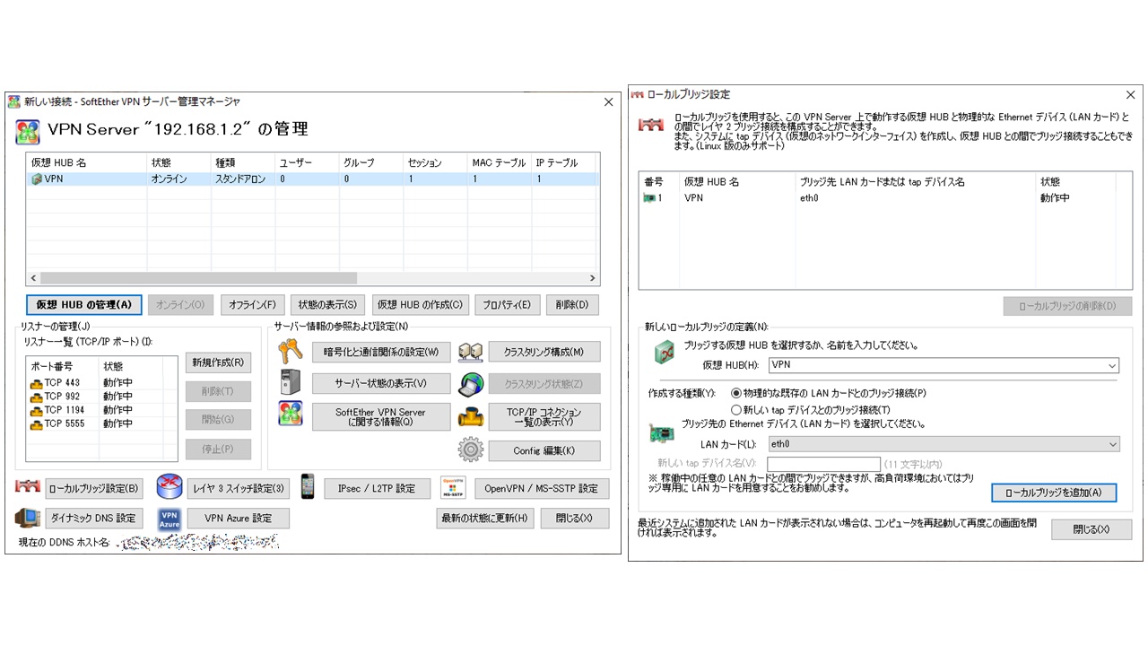
Task: Click the bridge entry 1 network card icon
Action: 649,198
